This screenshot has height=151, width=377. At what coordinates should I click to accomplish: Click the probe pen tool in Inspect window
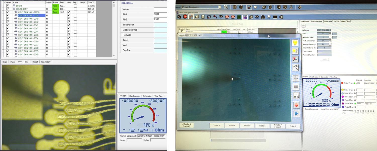(x=295, y=68)
